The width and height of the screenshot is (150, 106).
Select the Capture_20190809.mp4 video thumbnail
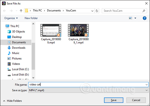(51, 30)
